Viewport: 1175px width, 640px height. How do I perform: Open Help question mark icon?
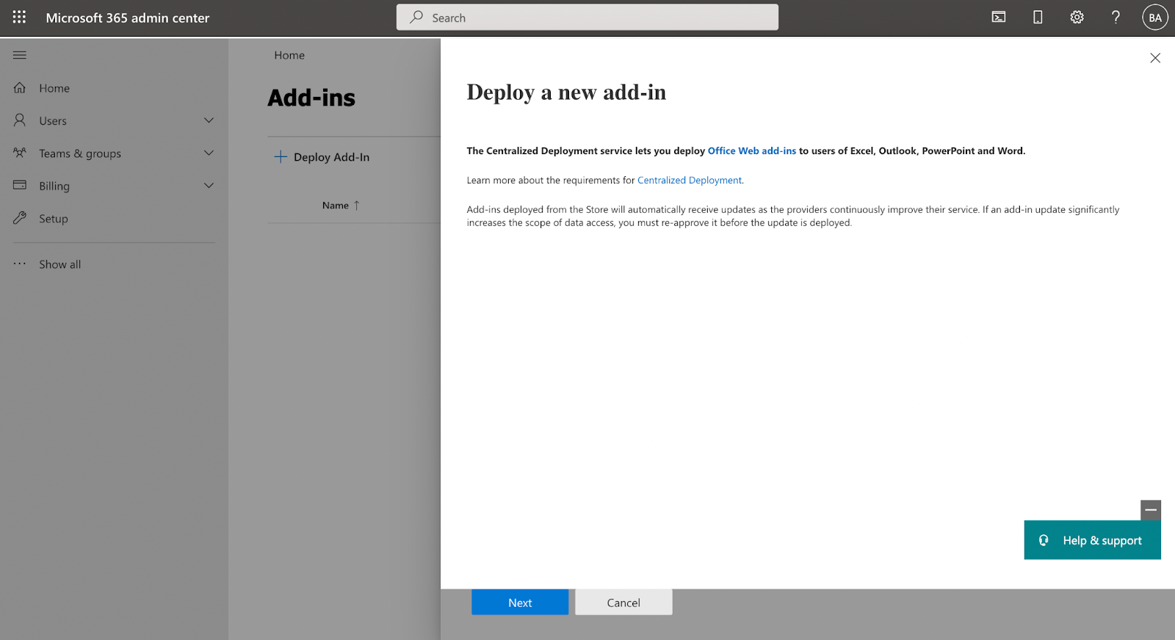1116,17
